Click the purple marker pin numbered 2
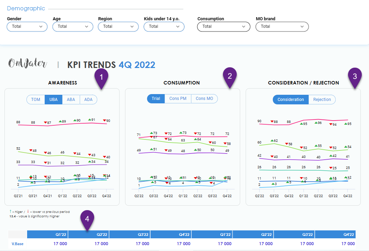 click(230, 77)
